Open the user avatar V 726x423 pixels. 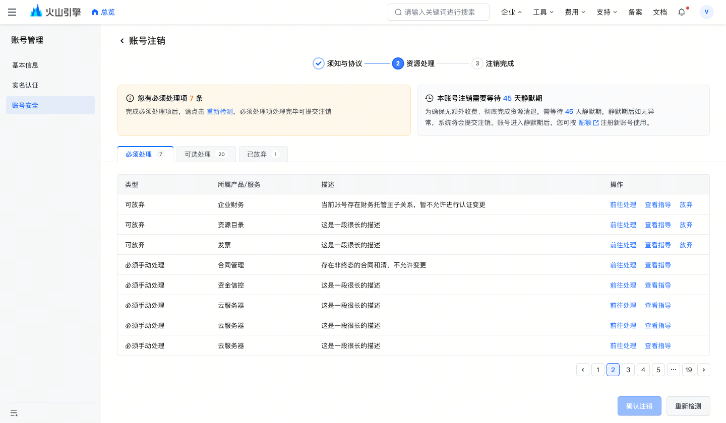[x=707, y=12]
